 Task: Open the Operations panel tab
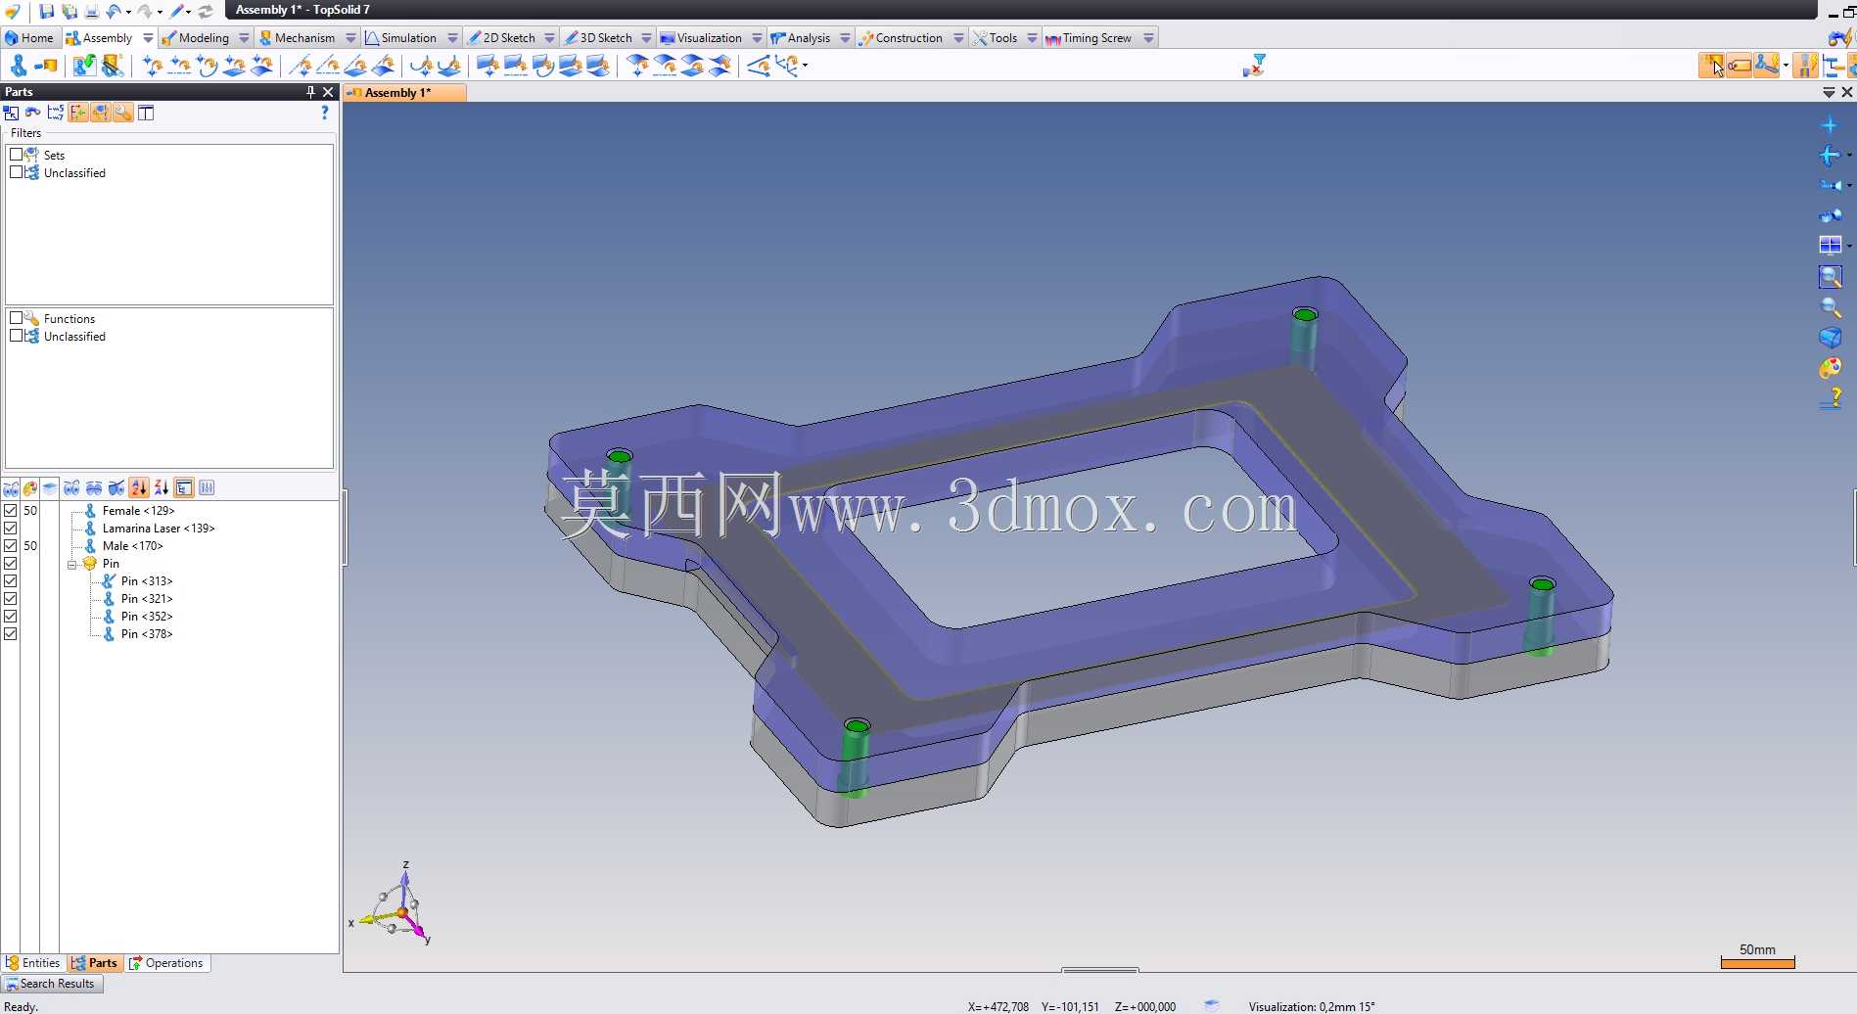click(x=166, y=963)
